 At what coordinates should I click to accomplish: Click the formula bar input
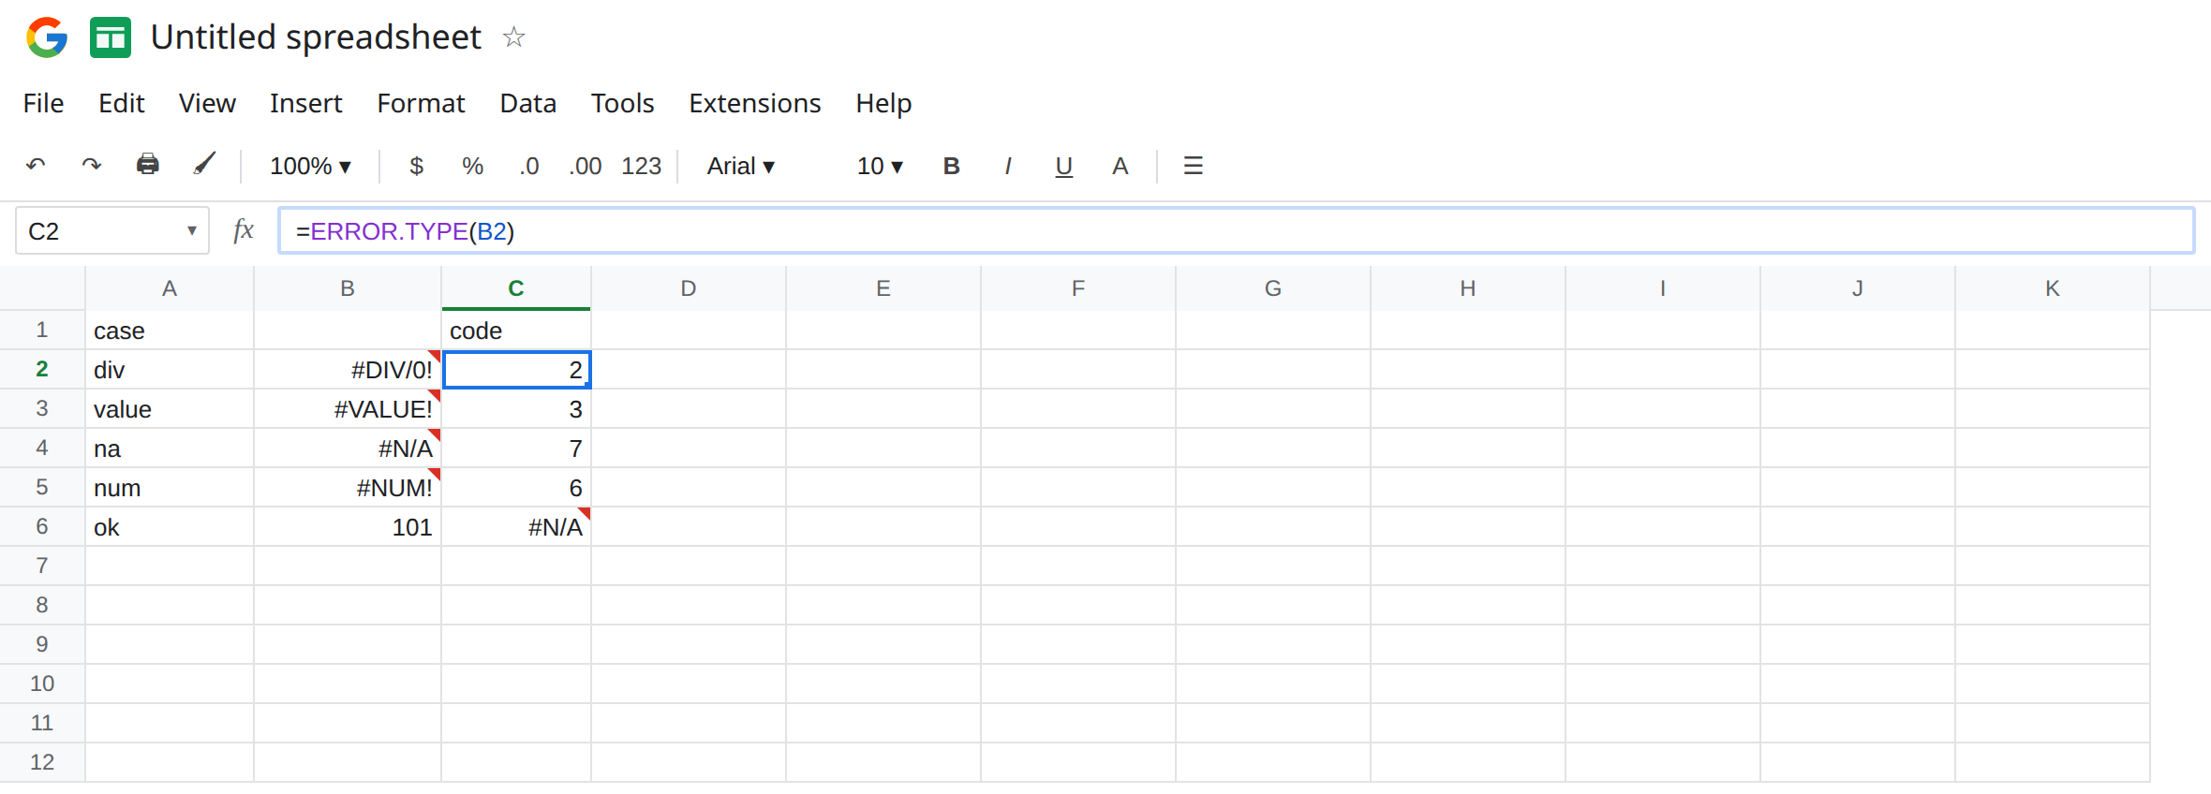[x=1237, y=230]
